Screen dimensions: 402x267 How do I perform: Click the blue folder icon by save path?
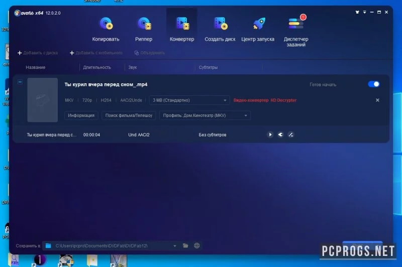[x=48, y=246]
